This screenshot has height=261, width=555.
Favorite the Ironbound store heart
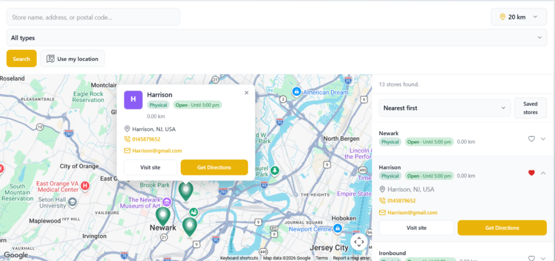pyautogui.click(x=531, y=258)
